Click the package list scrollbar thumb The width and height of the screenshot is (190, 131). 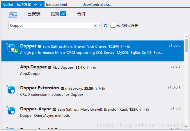[187, 45]
